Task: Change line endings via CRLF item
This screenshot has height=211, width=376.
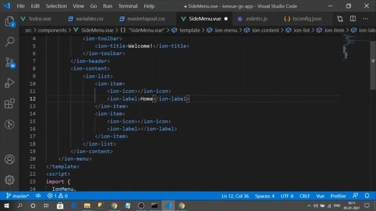Action: (304, 196)
